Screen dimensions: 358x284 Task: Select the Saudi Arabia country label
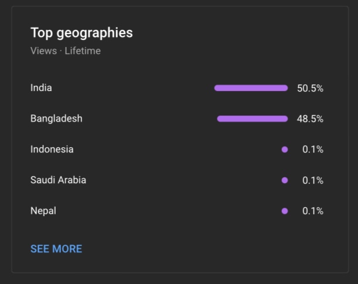tap(58, 180)
